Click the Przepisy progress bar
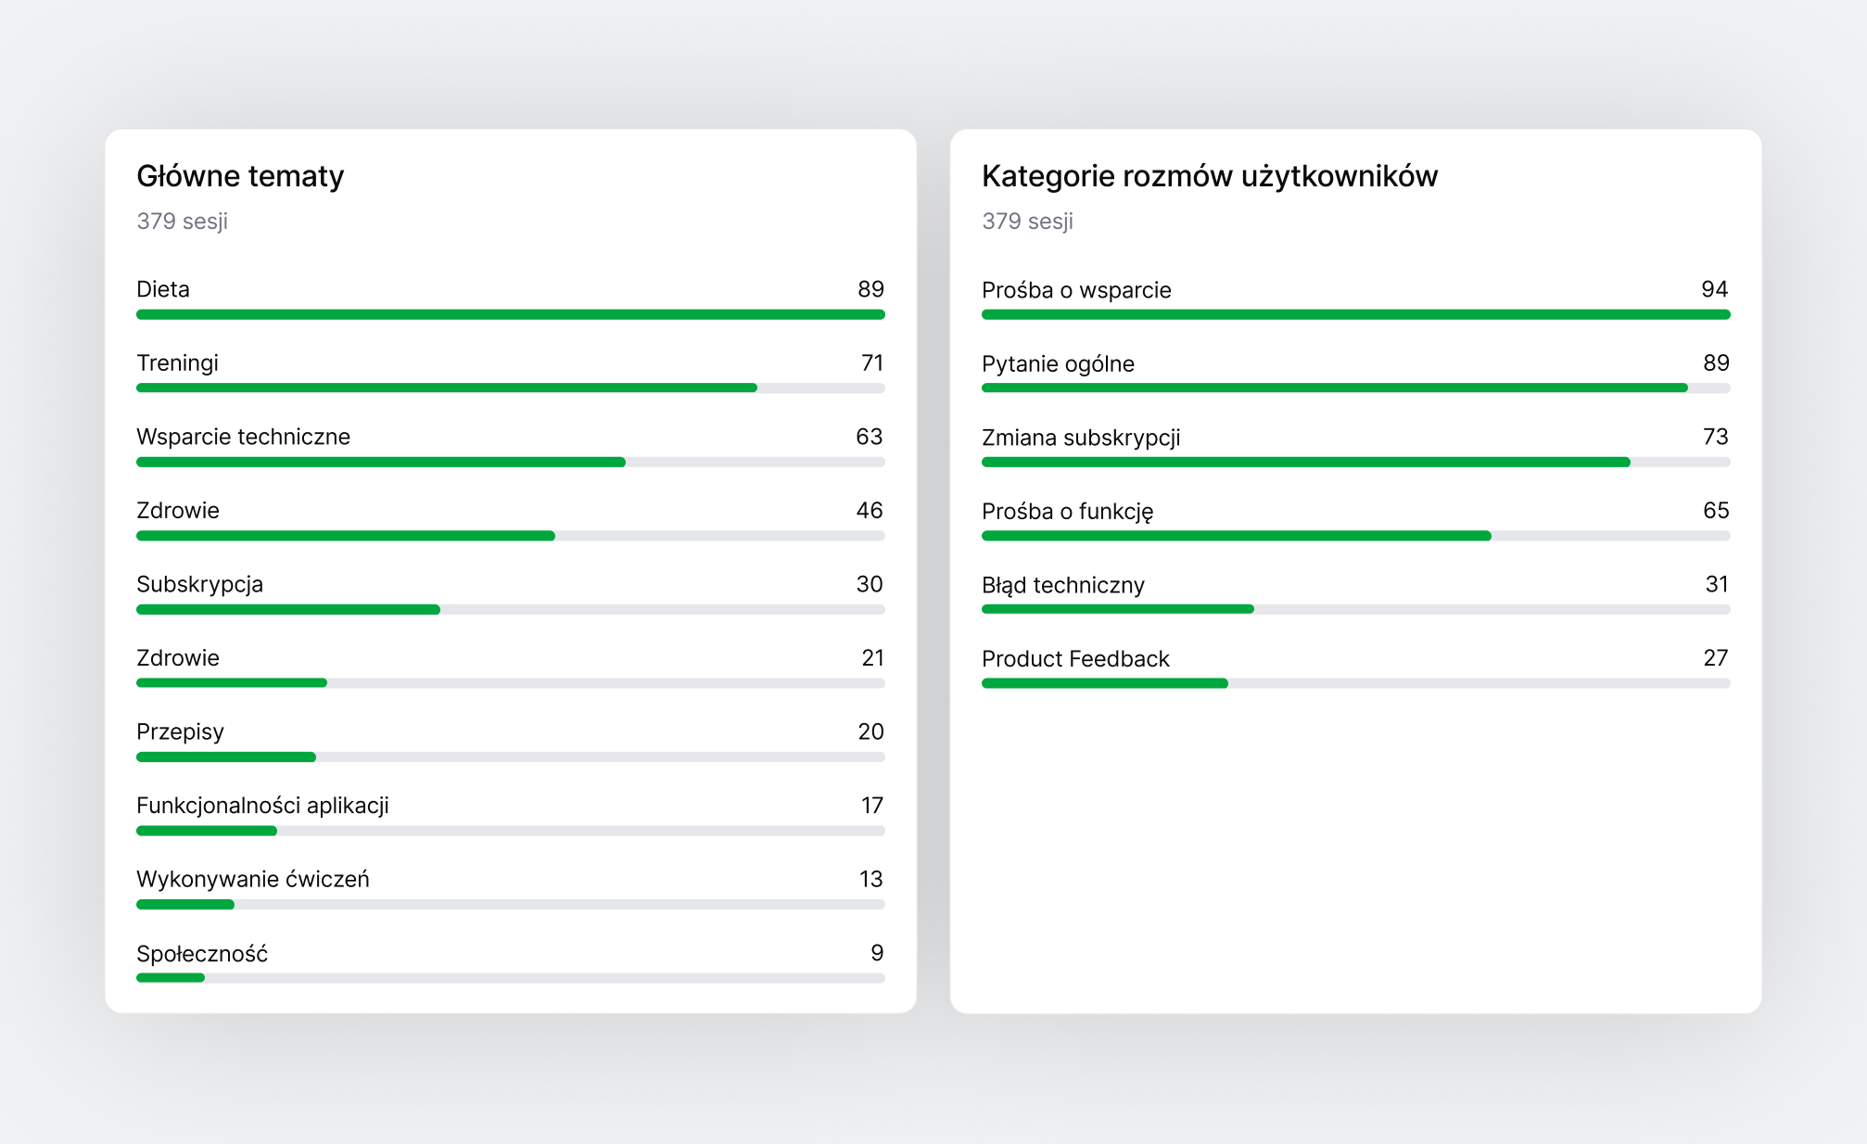The height and width of the screenshot is (1144, 1867). point(510,757)
